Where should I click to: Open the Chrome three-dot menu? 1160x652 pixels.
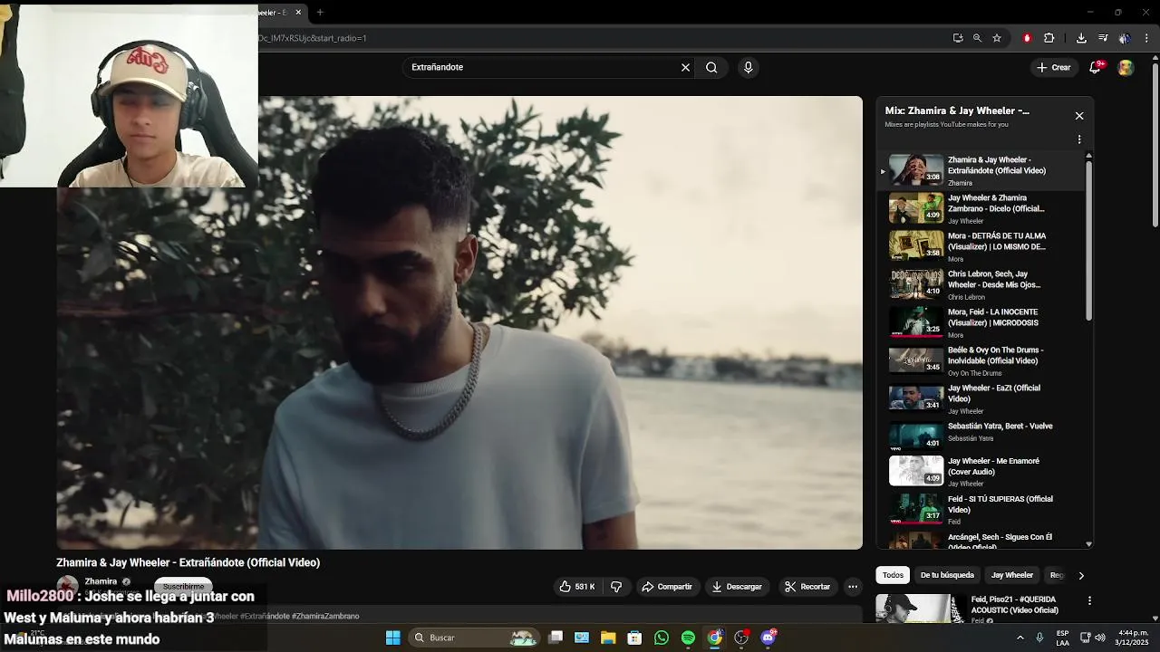pyautogui.click(x=1147, y=38)
